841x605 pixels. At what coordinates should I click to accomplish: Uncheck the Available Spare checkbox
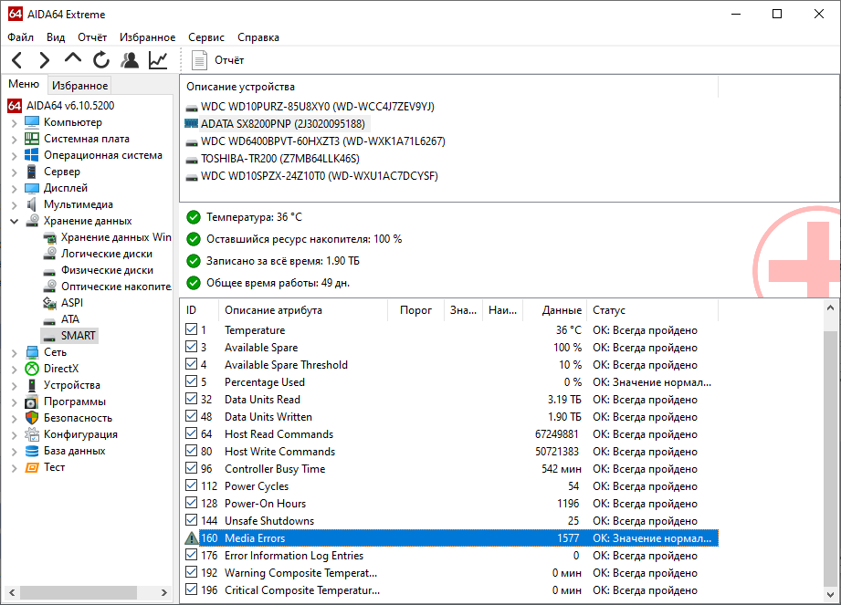pyautogui.click(x=191, y=347)
